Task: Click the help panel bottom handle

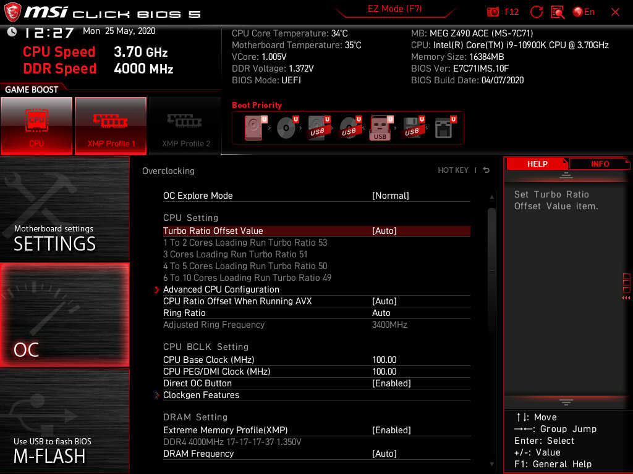Action: [566, 402]
